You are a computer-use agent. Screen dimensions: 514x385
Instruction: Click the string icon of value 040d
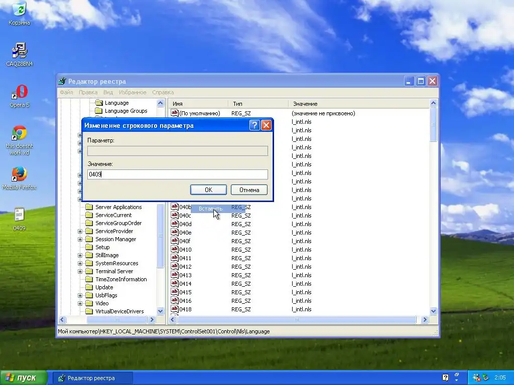[175, 224]
